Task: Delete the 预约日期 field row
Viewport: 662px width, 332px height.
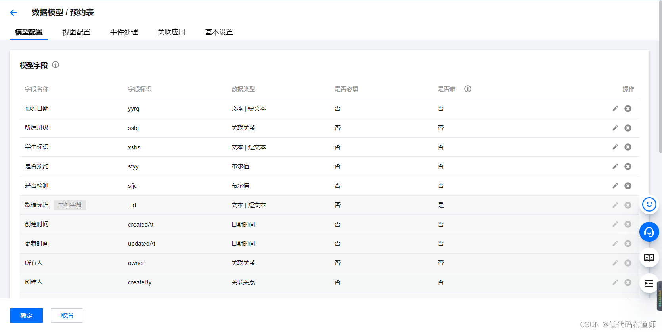Action: click(x=628, y=109)
